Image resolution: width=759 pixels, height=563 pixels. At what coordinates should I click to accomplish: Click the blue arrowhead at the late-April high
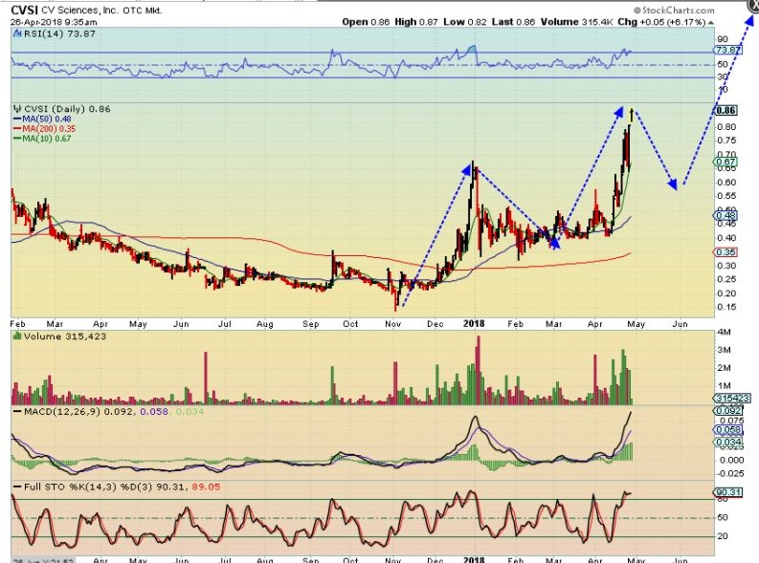point(619,112)
